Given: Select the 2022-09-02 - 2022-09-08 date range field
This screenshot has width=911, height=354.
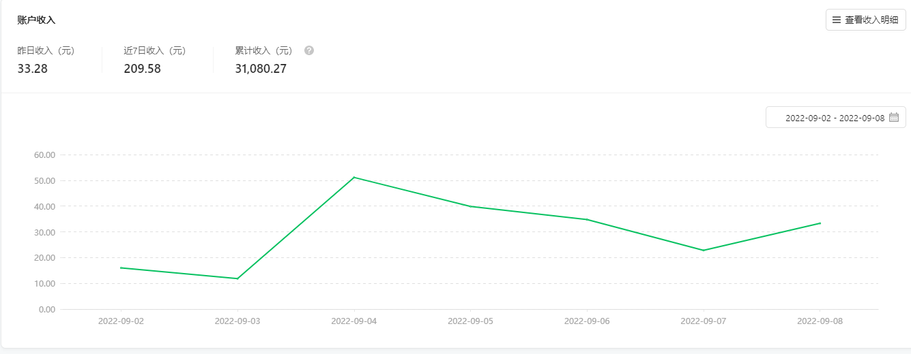Looking at the screenshot, I should point(834,118).
